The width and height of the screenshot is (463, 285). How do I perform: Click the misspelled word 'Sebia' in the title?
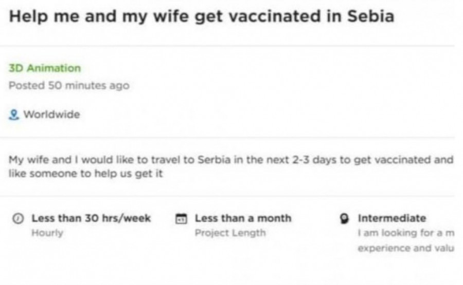(371, 16)
